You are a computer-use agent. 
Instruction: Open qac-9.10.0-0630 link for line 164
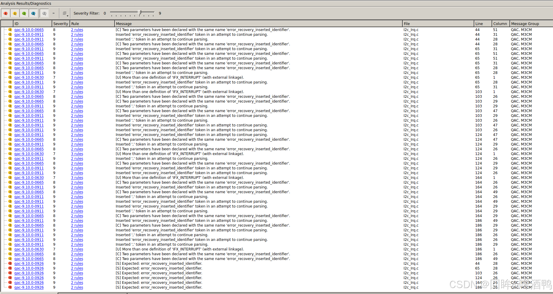29,178
